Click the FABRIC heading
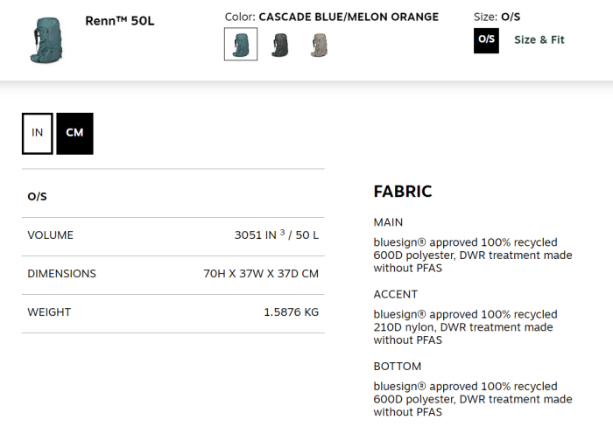The width and height of the screenshot is (613, 427). click(403, 192)
